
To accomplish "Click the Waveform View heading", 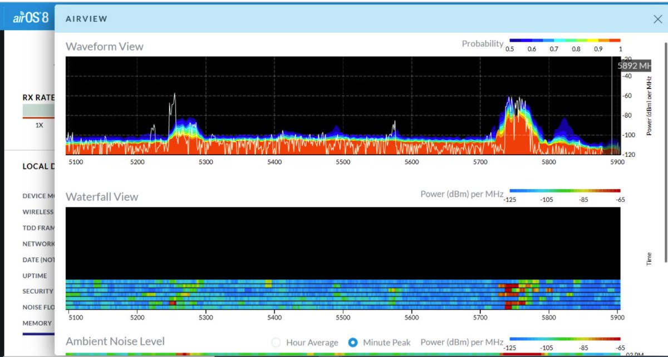I will 105,47.
